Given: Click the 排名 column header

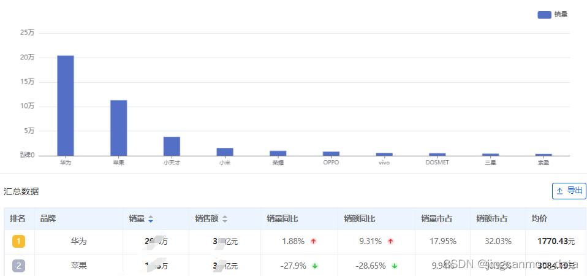Looking at the screenshot, I should (x=18, y=219).
